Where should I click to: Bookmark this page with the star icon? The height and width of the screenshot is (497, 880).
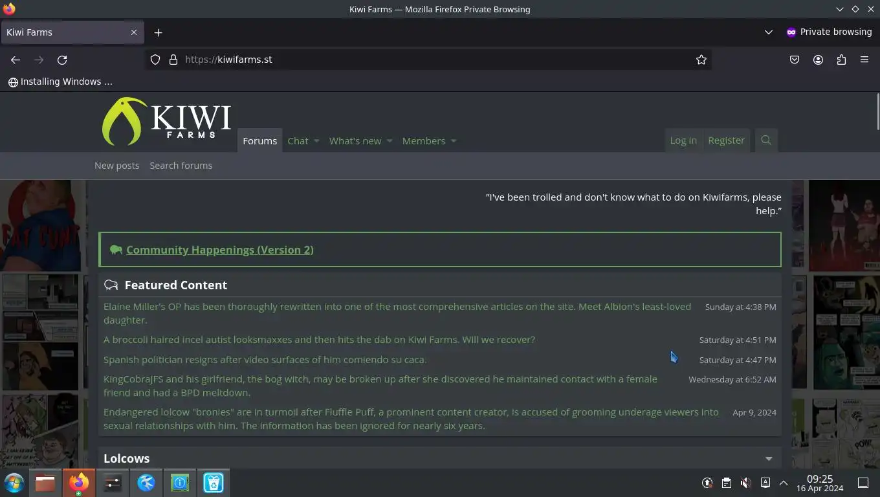pyautogui.click(x=701, y=60)
